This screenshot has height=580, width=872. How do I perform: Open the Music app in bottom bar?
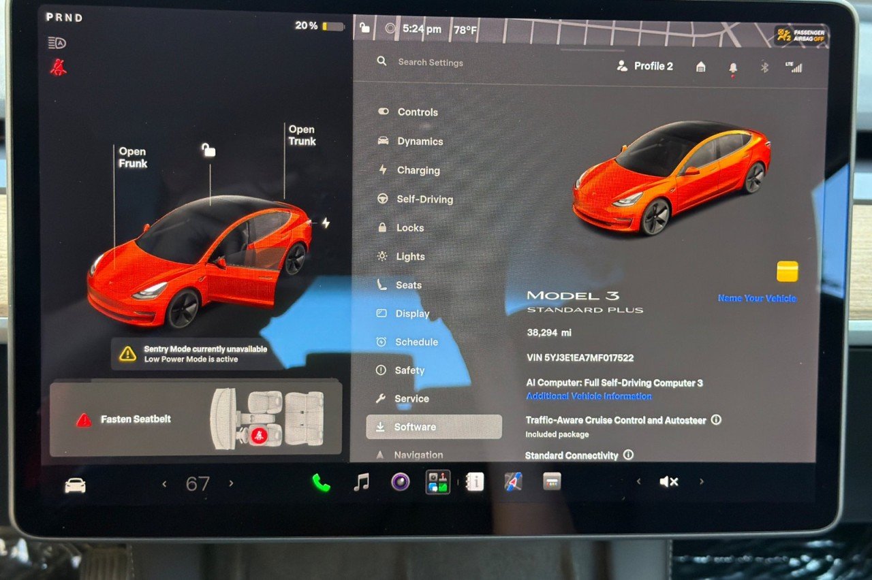[361, 482]
